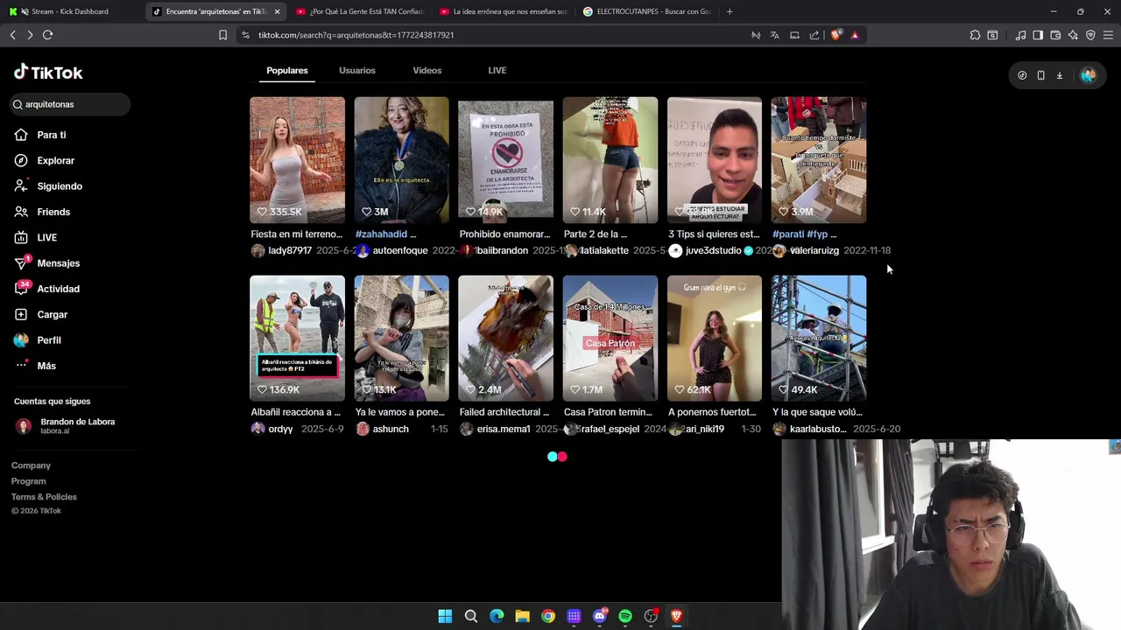Reload the page with the refresh button
The image size is (1121, 630).
coord(47,35)
